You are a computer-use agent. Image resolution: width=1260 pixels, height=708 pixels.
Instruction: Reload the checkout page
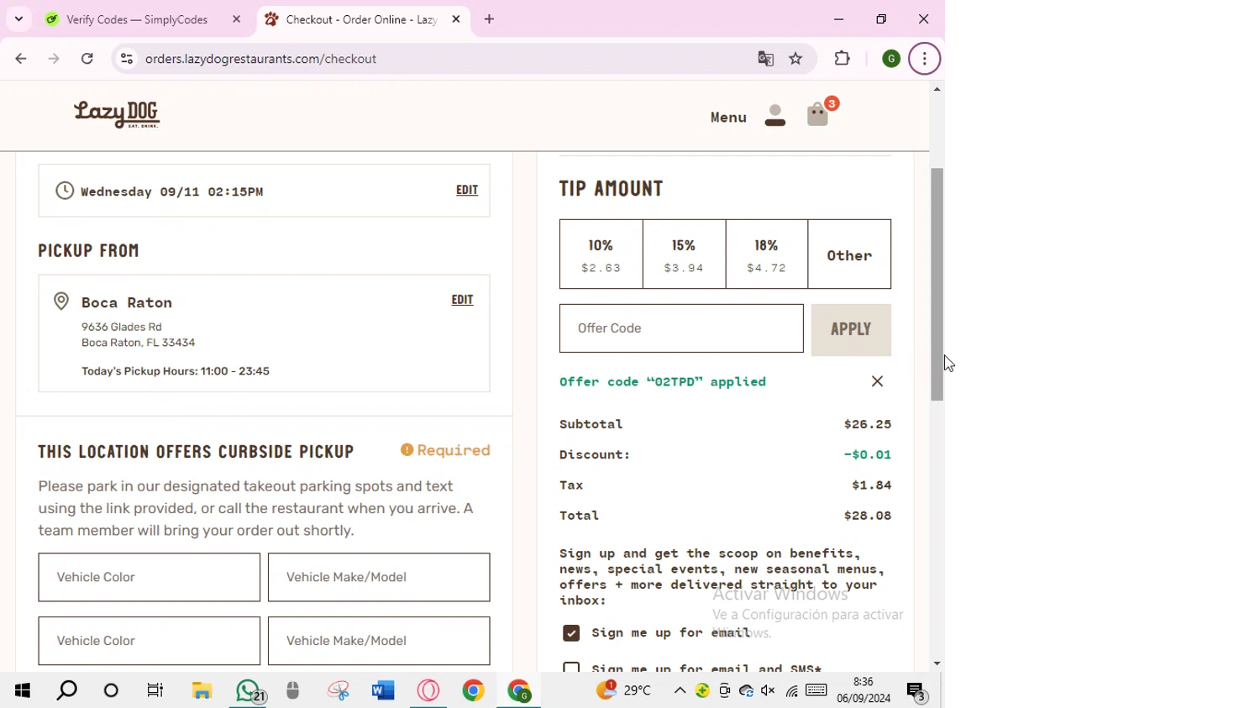87,59
